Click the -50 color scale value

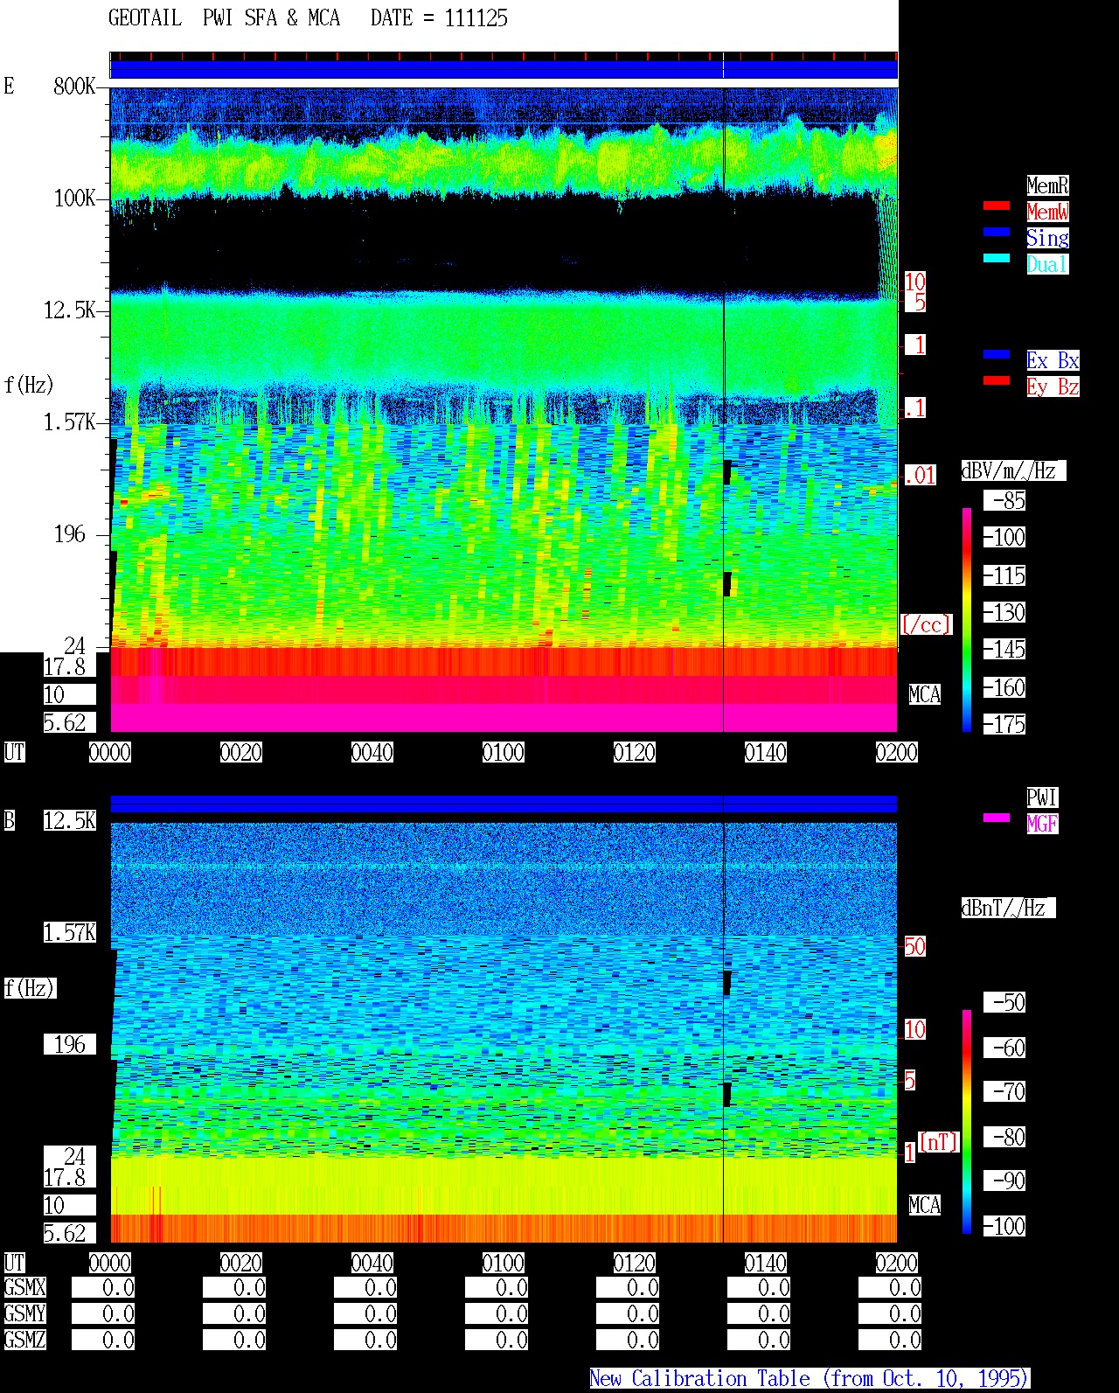click(1004, 1002)
